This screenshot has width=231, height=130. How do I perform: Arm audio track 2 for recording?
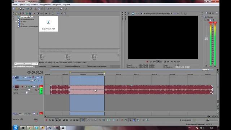click(22, 87)
